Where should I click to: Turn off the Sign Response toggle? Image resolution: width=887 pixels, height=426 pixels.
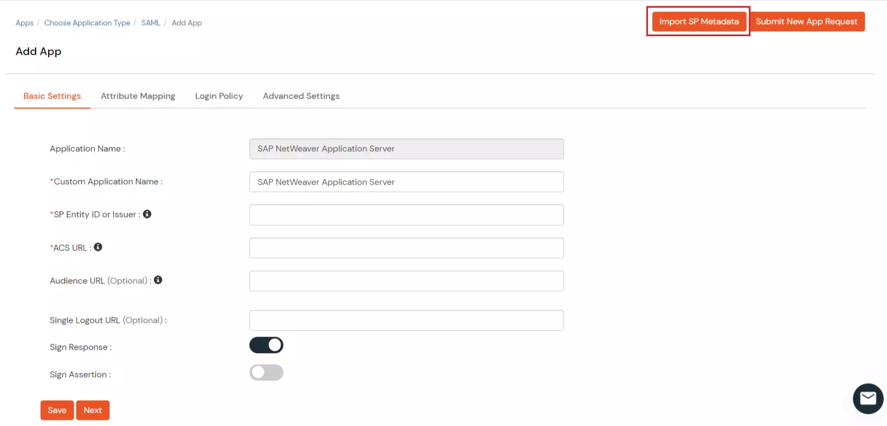(x=266, y=345)
